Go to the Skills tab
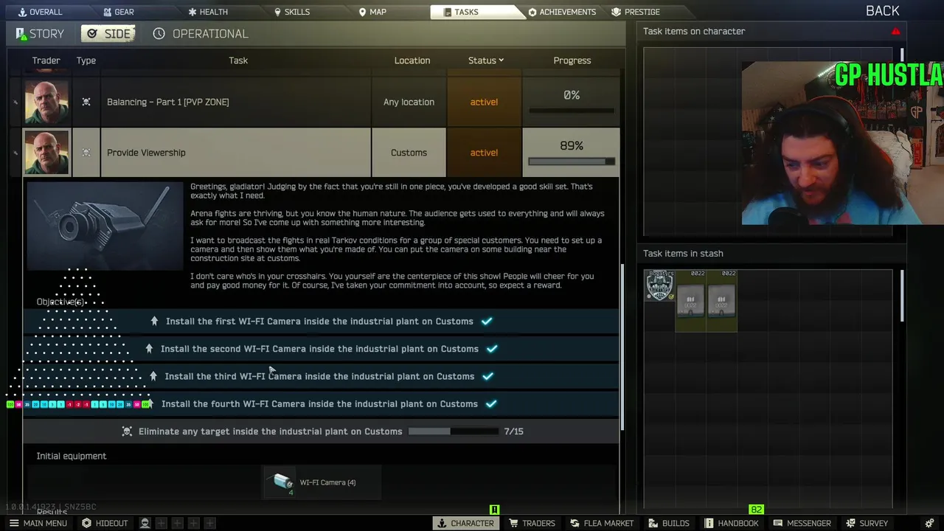The image size is (944, 531). click(292, 12)
